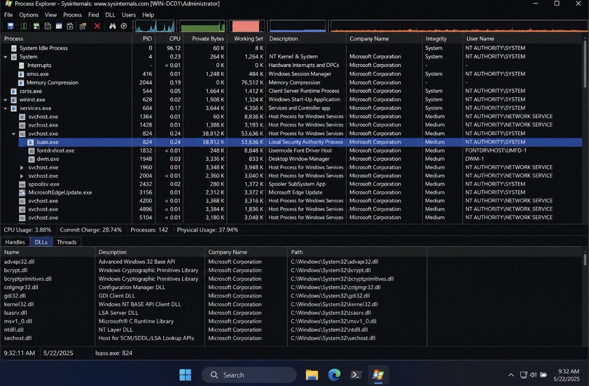Select the DLLs tab

coord(41,242)
